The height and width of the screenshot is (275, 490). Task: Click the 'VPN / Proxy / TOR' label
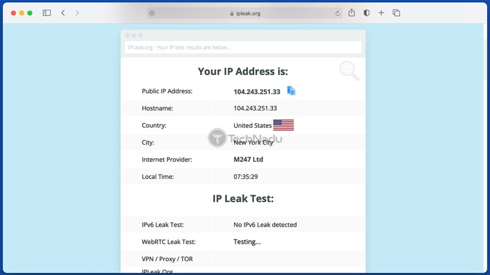pos(167,259)
